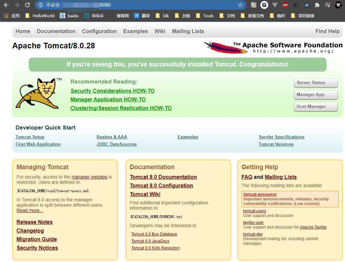Open the Changelog link
The width and height of the screenshot is (345, 262).
30,231
